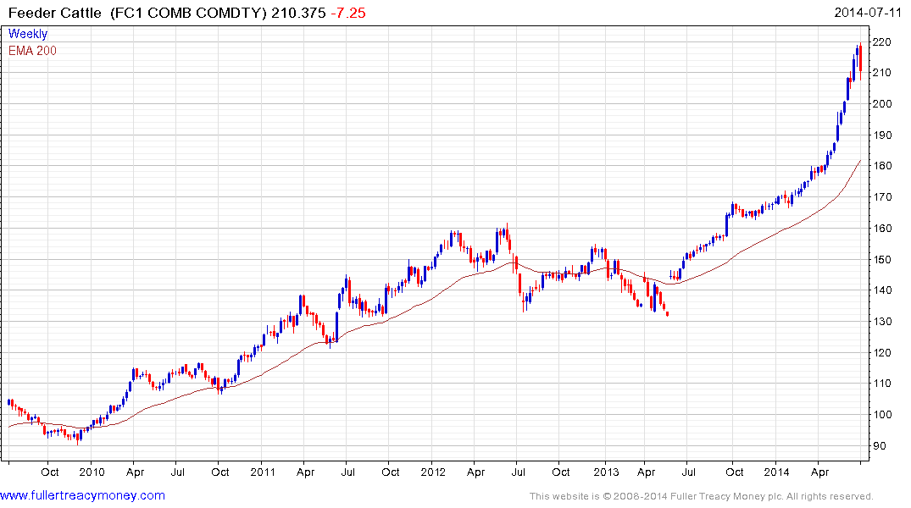Click the 220 price axis label
Viewport: 911px width, 508px height.
[x=881, y=41]
